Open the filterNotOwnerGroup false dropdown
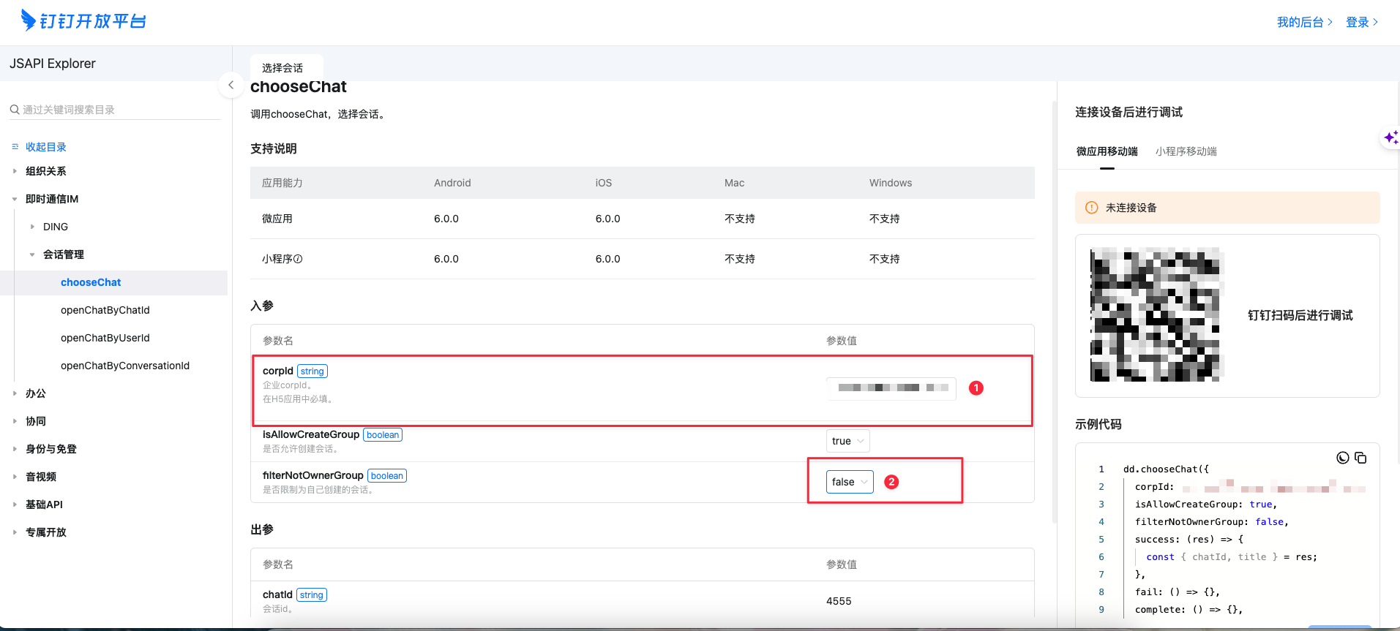Viewport: 1400px width, 631px height. (850, 482)
